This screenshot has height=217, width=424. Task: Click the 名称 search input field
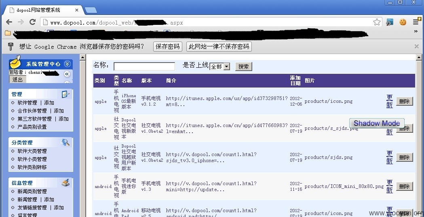click(x=144, y=67)
